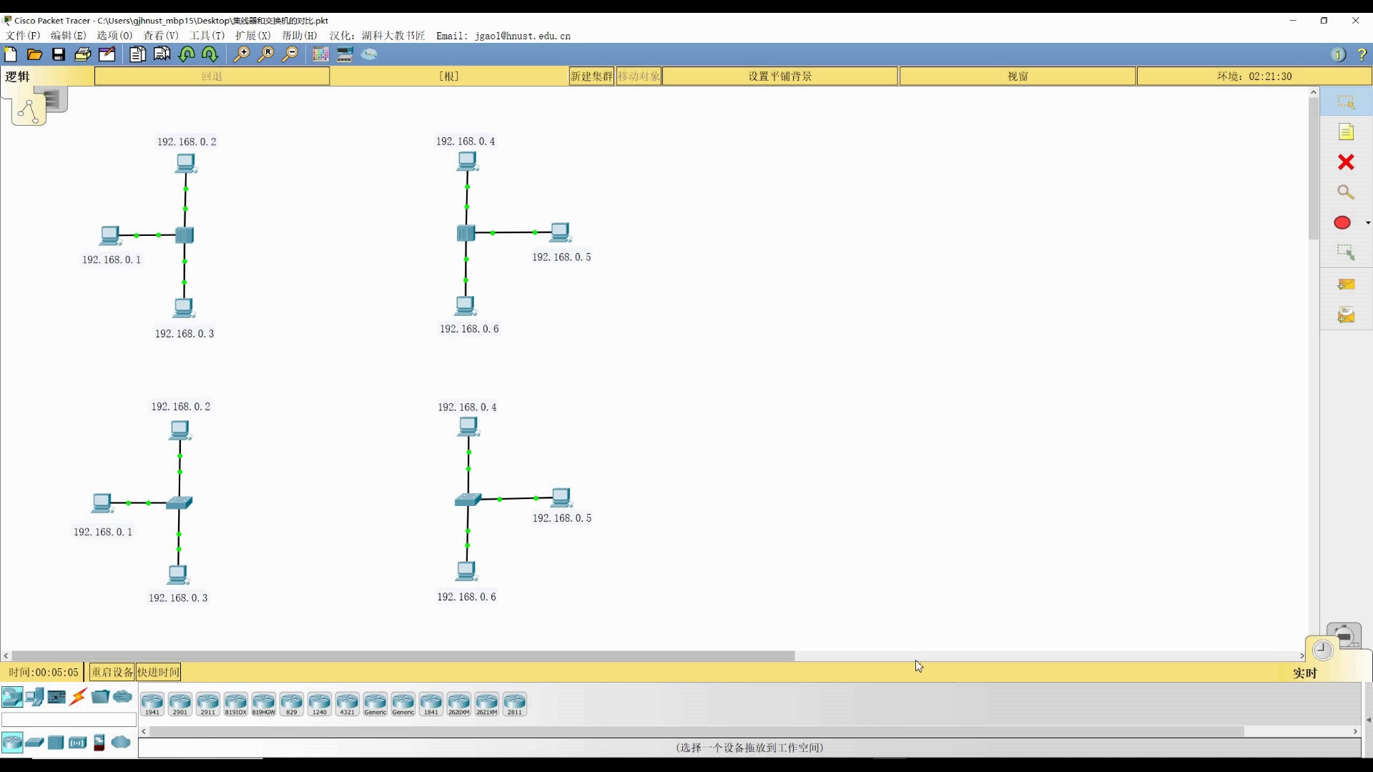Viewport: 1373px width, 772px height.
Task: Click the Save file toolbar icon
Action: [x=59, y=54]
